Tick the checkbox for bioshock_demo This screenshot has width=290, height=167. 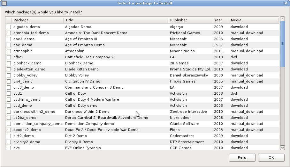tap(9, 63)
